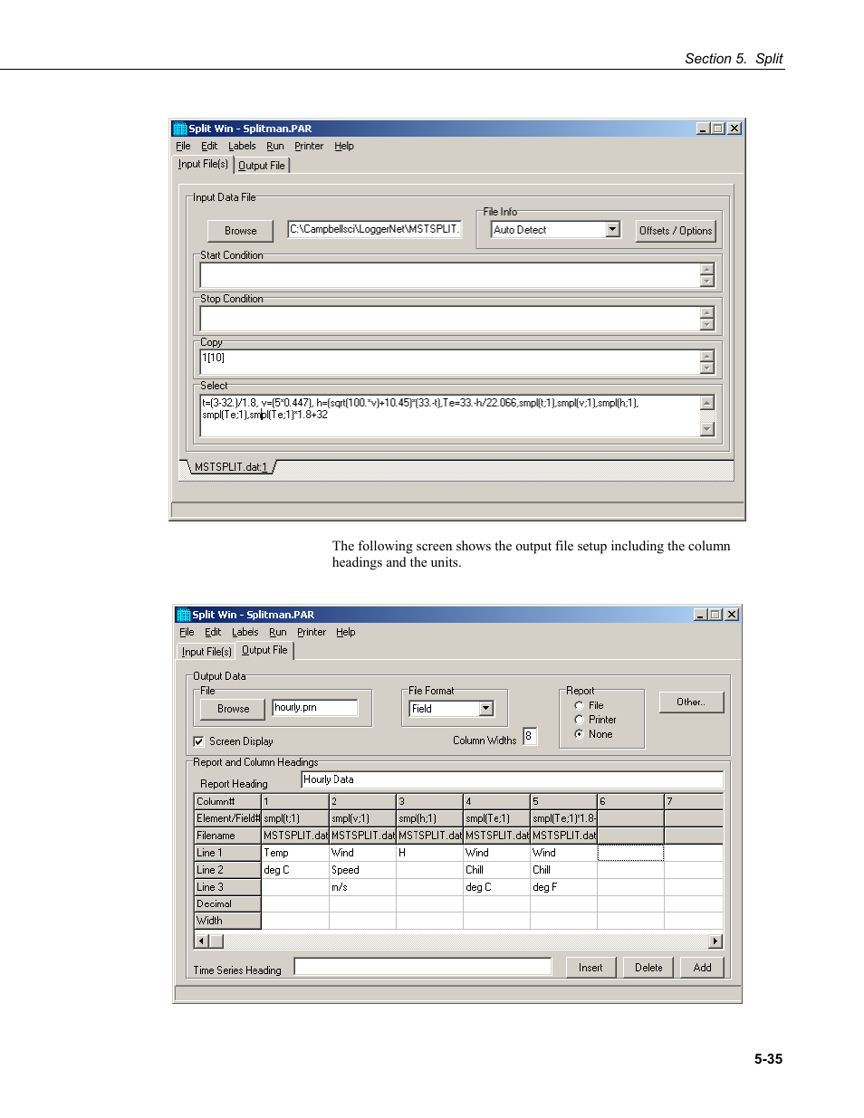864x1118 pixels.
Task: Click Browse button for Input Data File
Action: [x=241, y=231]
